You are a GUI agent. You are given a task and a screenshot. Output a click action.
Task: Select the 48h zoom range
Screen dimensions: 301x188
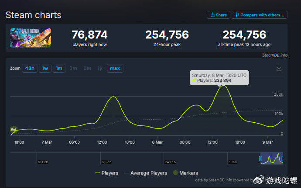point(30,68)
